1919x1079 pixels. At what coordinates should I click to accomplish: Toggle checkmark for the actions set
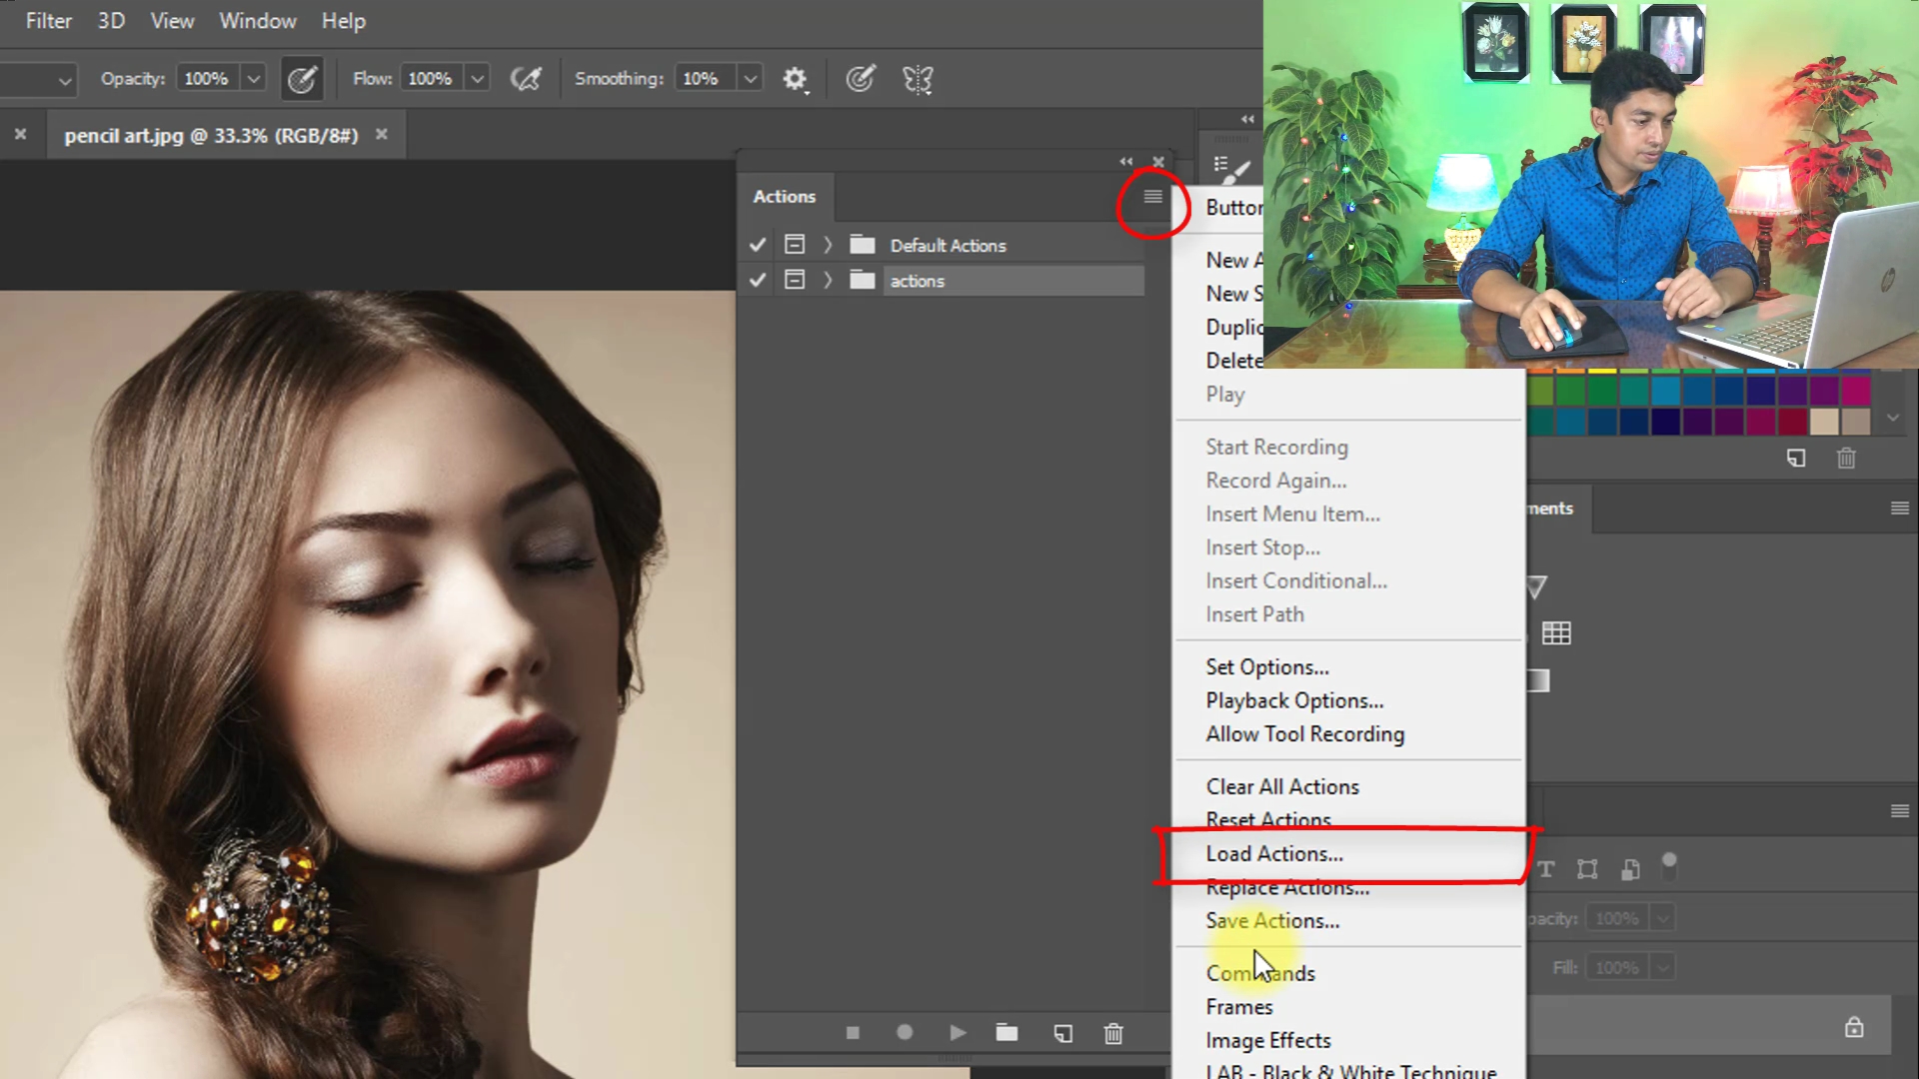(x=758, y=281)
